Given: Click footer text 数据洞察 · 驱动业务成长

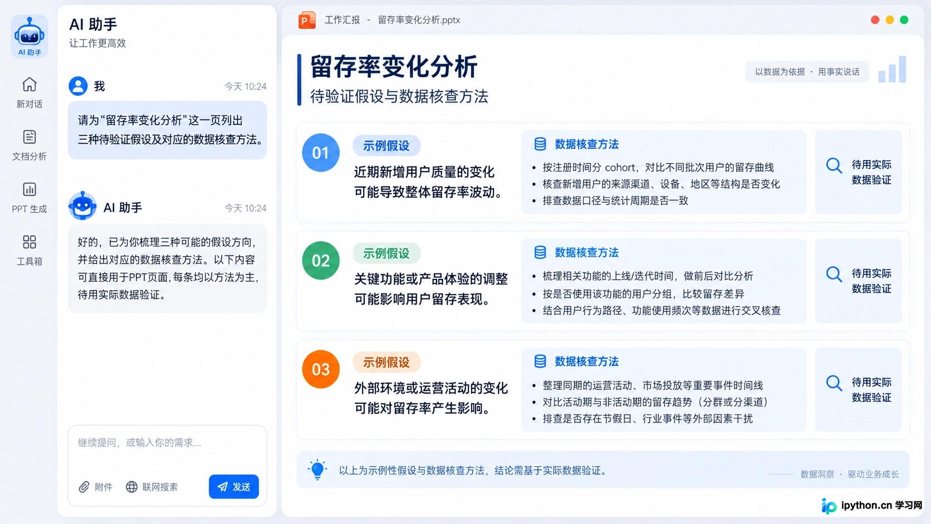Looking at the screenshot, I should pyautogui.click(x=850, y=474).
